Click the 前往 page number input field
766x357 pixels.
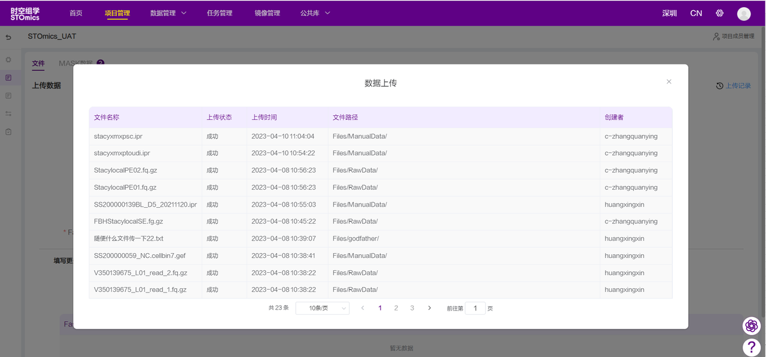pos(475,308)
